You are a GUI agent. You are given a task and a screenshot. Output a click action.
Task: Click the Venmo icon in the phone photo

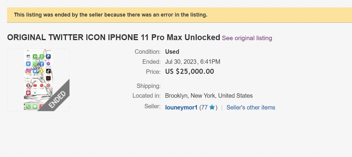(x=29, y=63)
